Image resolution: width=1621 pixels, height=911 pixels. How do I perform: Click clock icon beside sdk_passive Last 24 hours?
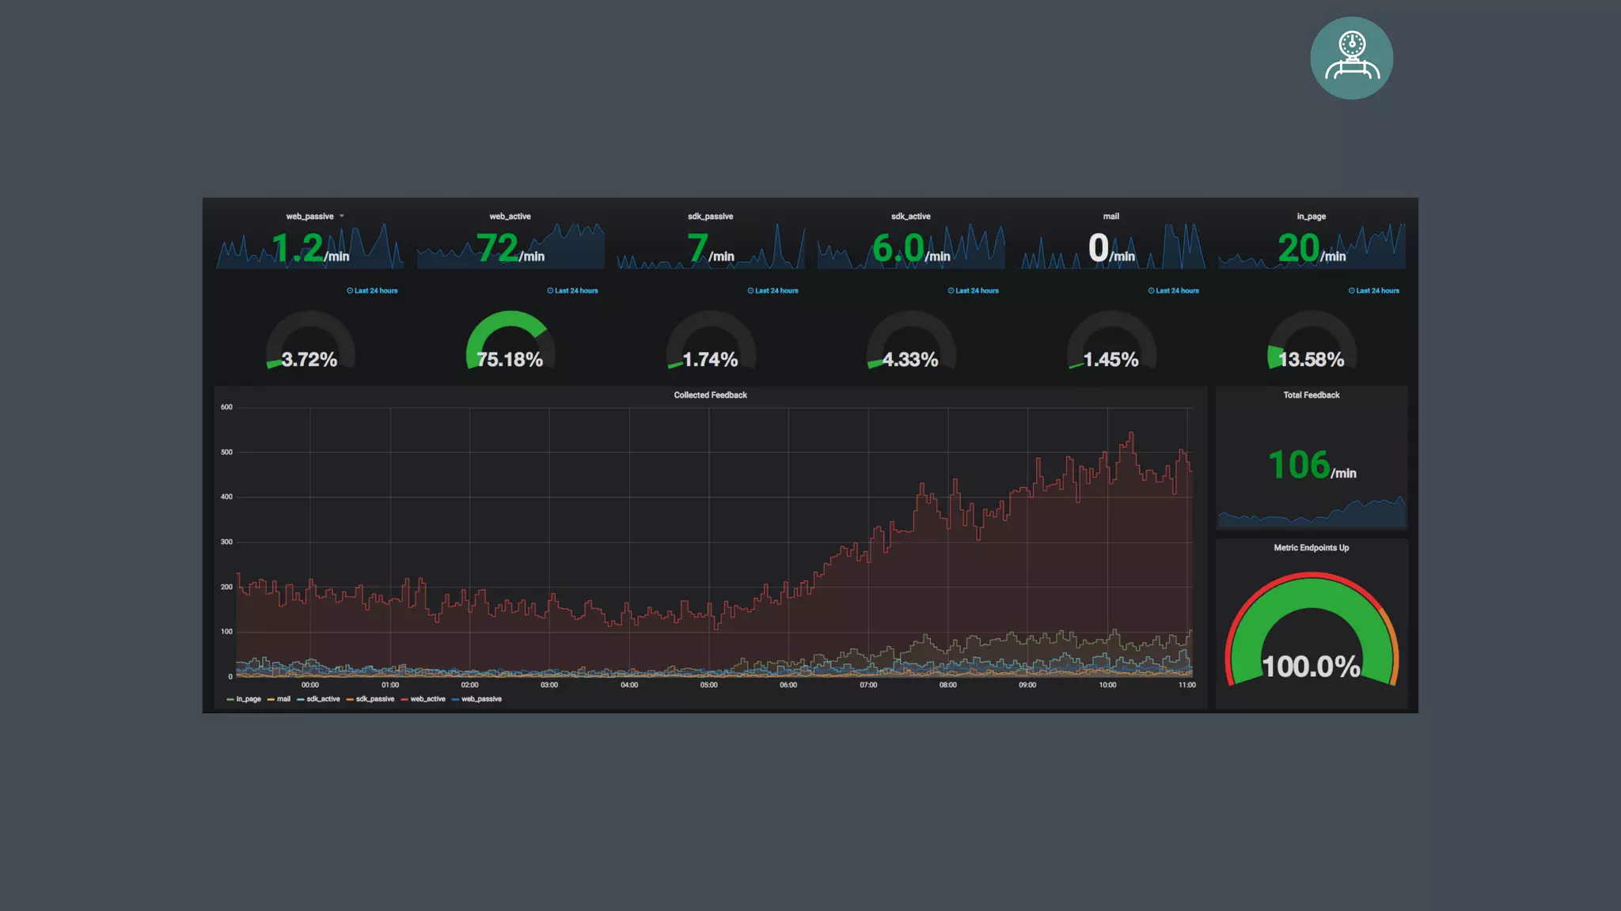(750, 291)
